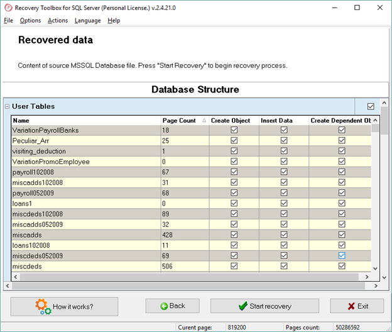
Task: Uncheck Create Object for miscadds
Action: (234, 235)
